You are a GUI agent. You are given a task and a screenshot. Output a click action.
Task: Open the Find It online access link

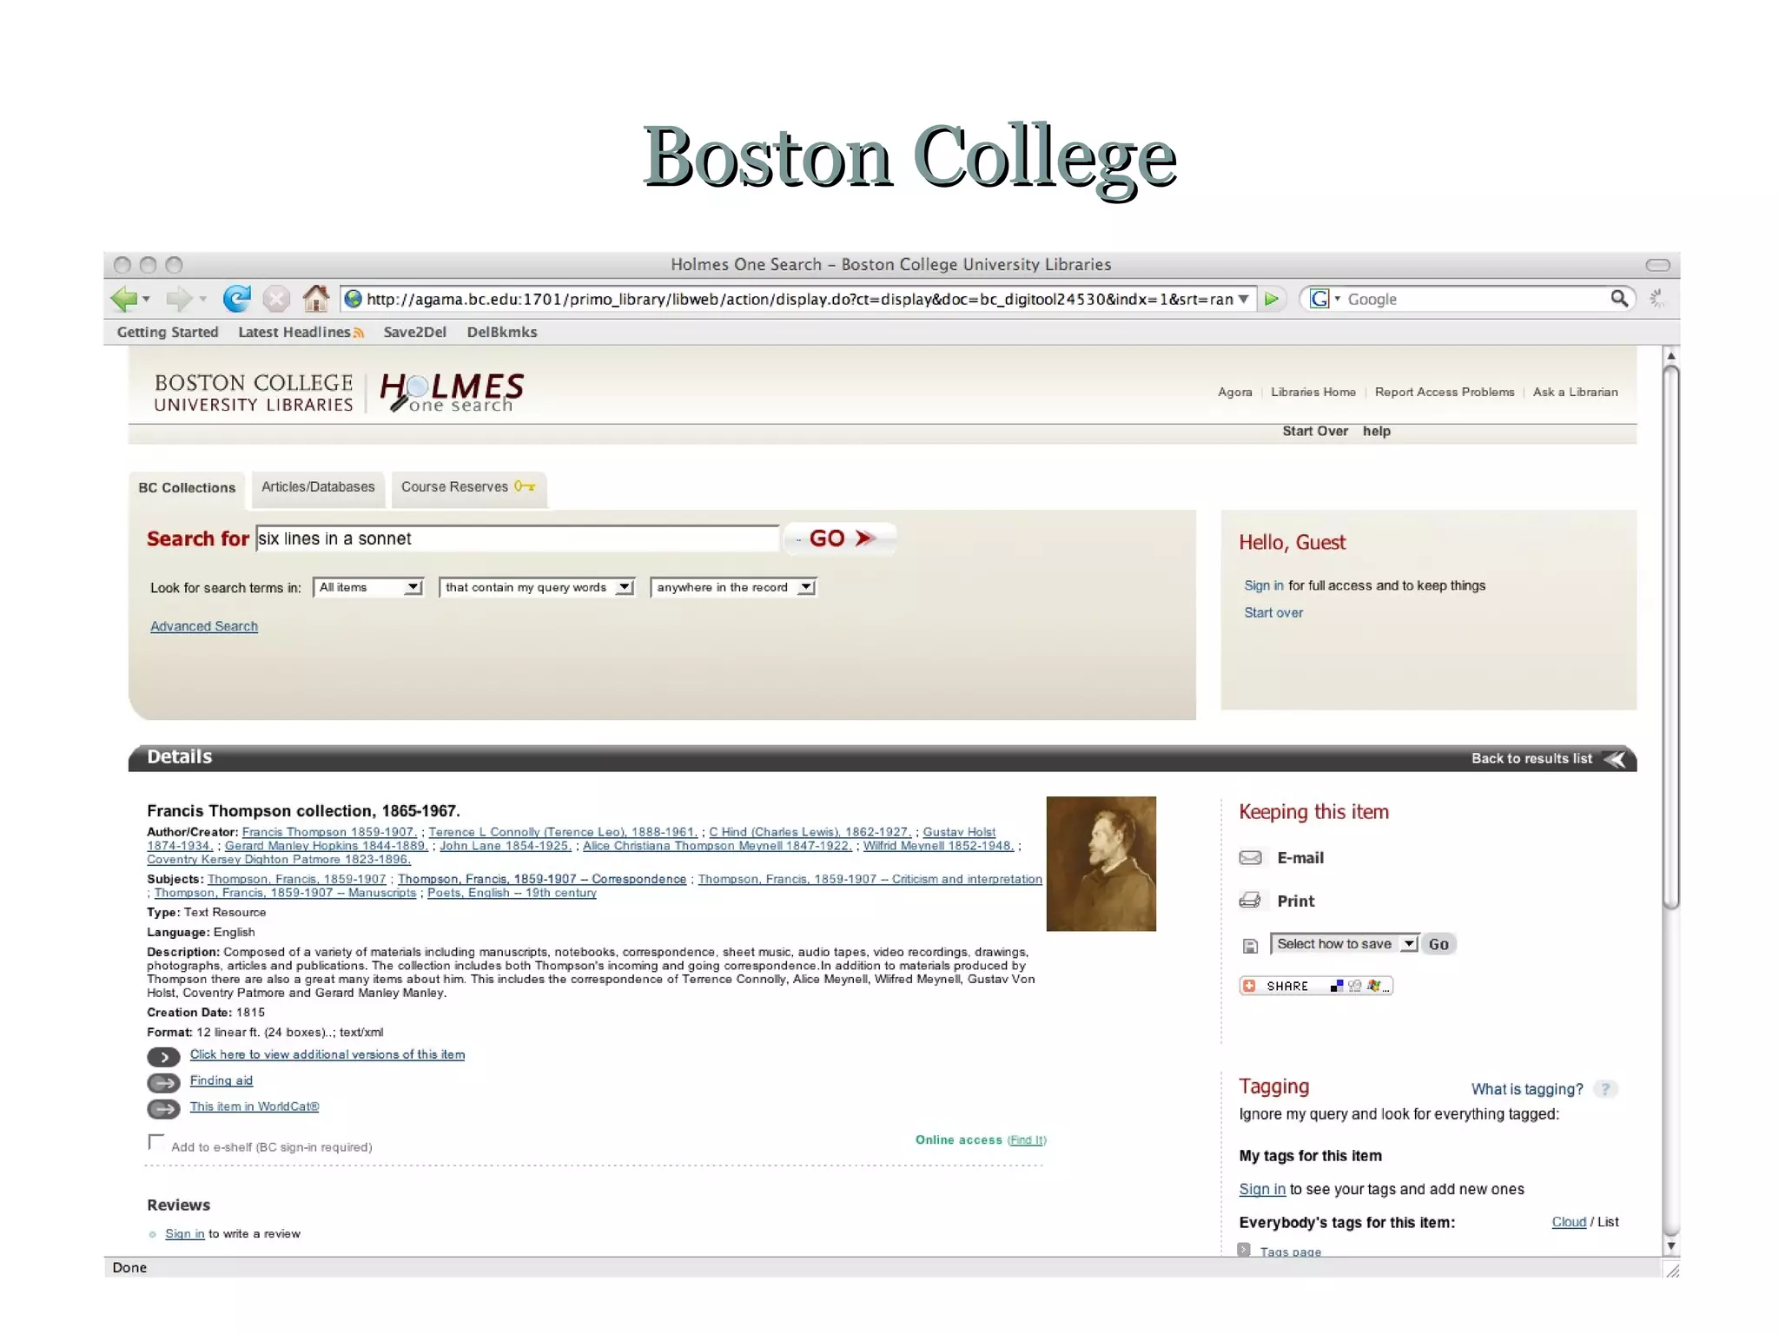(1027, 1140)
